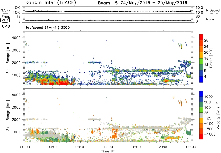Image resolution: width=221 pixels, height=153 pixels.
Task: Click the 'Rankin Inlet (fitACF)' title
Action: coord(51,3)
